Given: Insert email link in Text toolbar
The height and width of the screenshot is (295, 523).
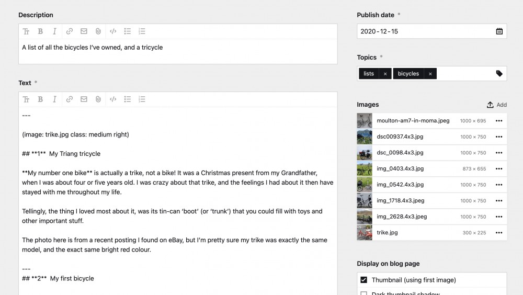Looking at the screenshot, I should coord(84,99).
